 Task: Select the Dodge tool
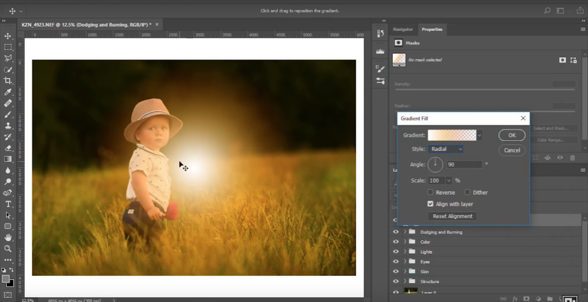(x=7, y=182)
